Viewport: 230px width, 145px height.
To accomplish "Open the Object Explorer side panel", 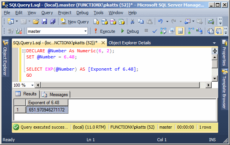I will coord(5,58).
